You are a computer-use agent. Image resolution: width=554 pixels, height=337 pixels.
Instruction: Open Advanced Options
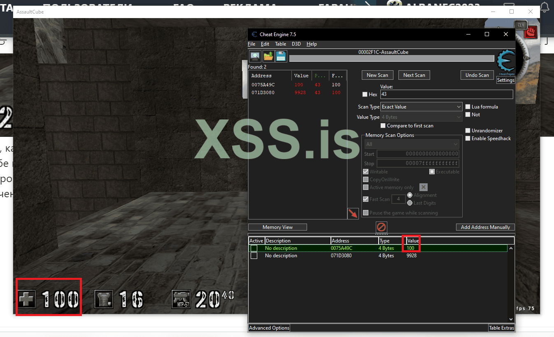coord(269,328)
